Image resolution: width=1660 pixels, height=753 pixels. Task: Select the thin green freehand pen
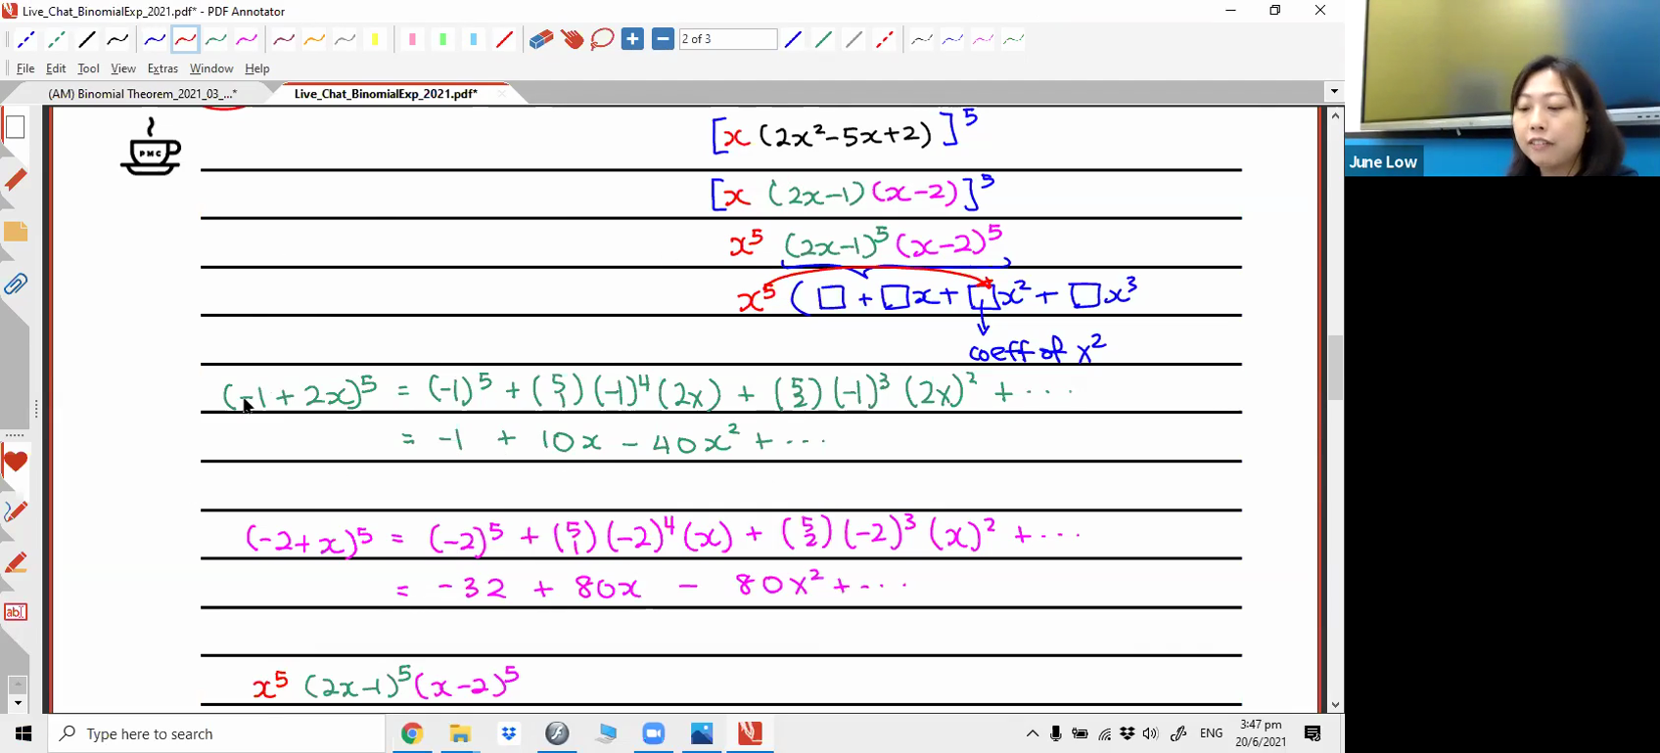(x=1014, y=40)
